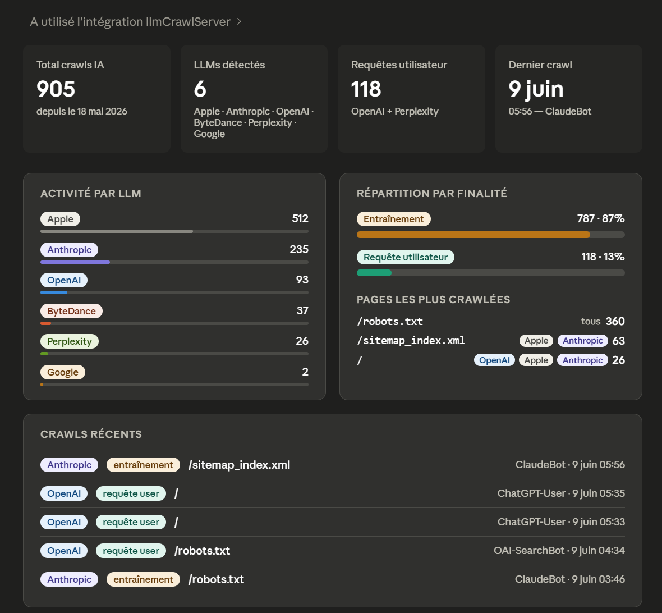
Task: Click the 'requête user' tag on the 05:33 row
Action: pos(131,522)
